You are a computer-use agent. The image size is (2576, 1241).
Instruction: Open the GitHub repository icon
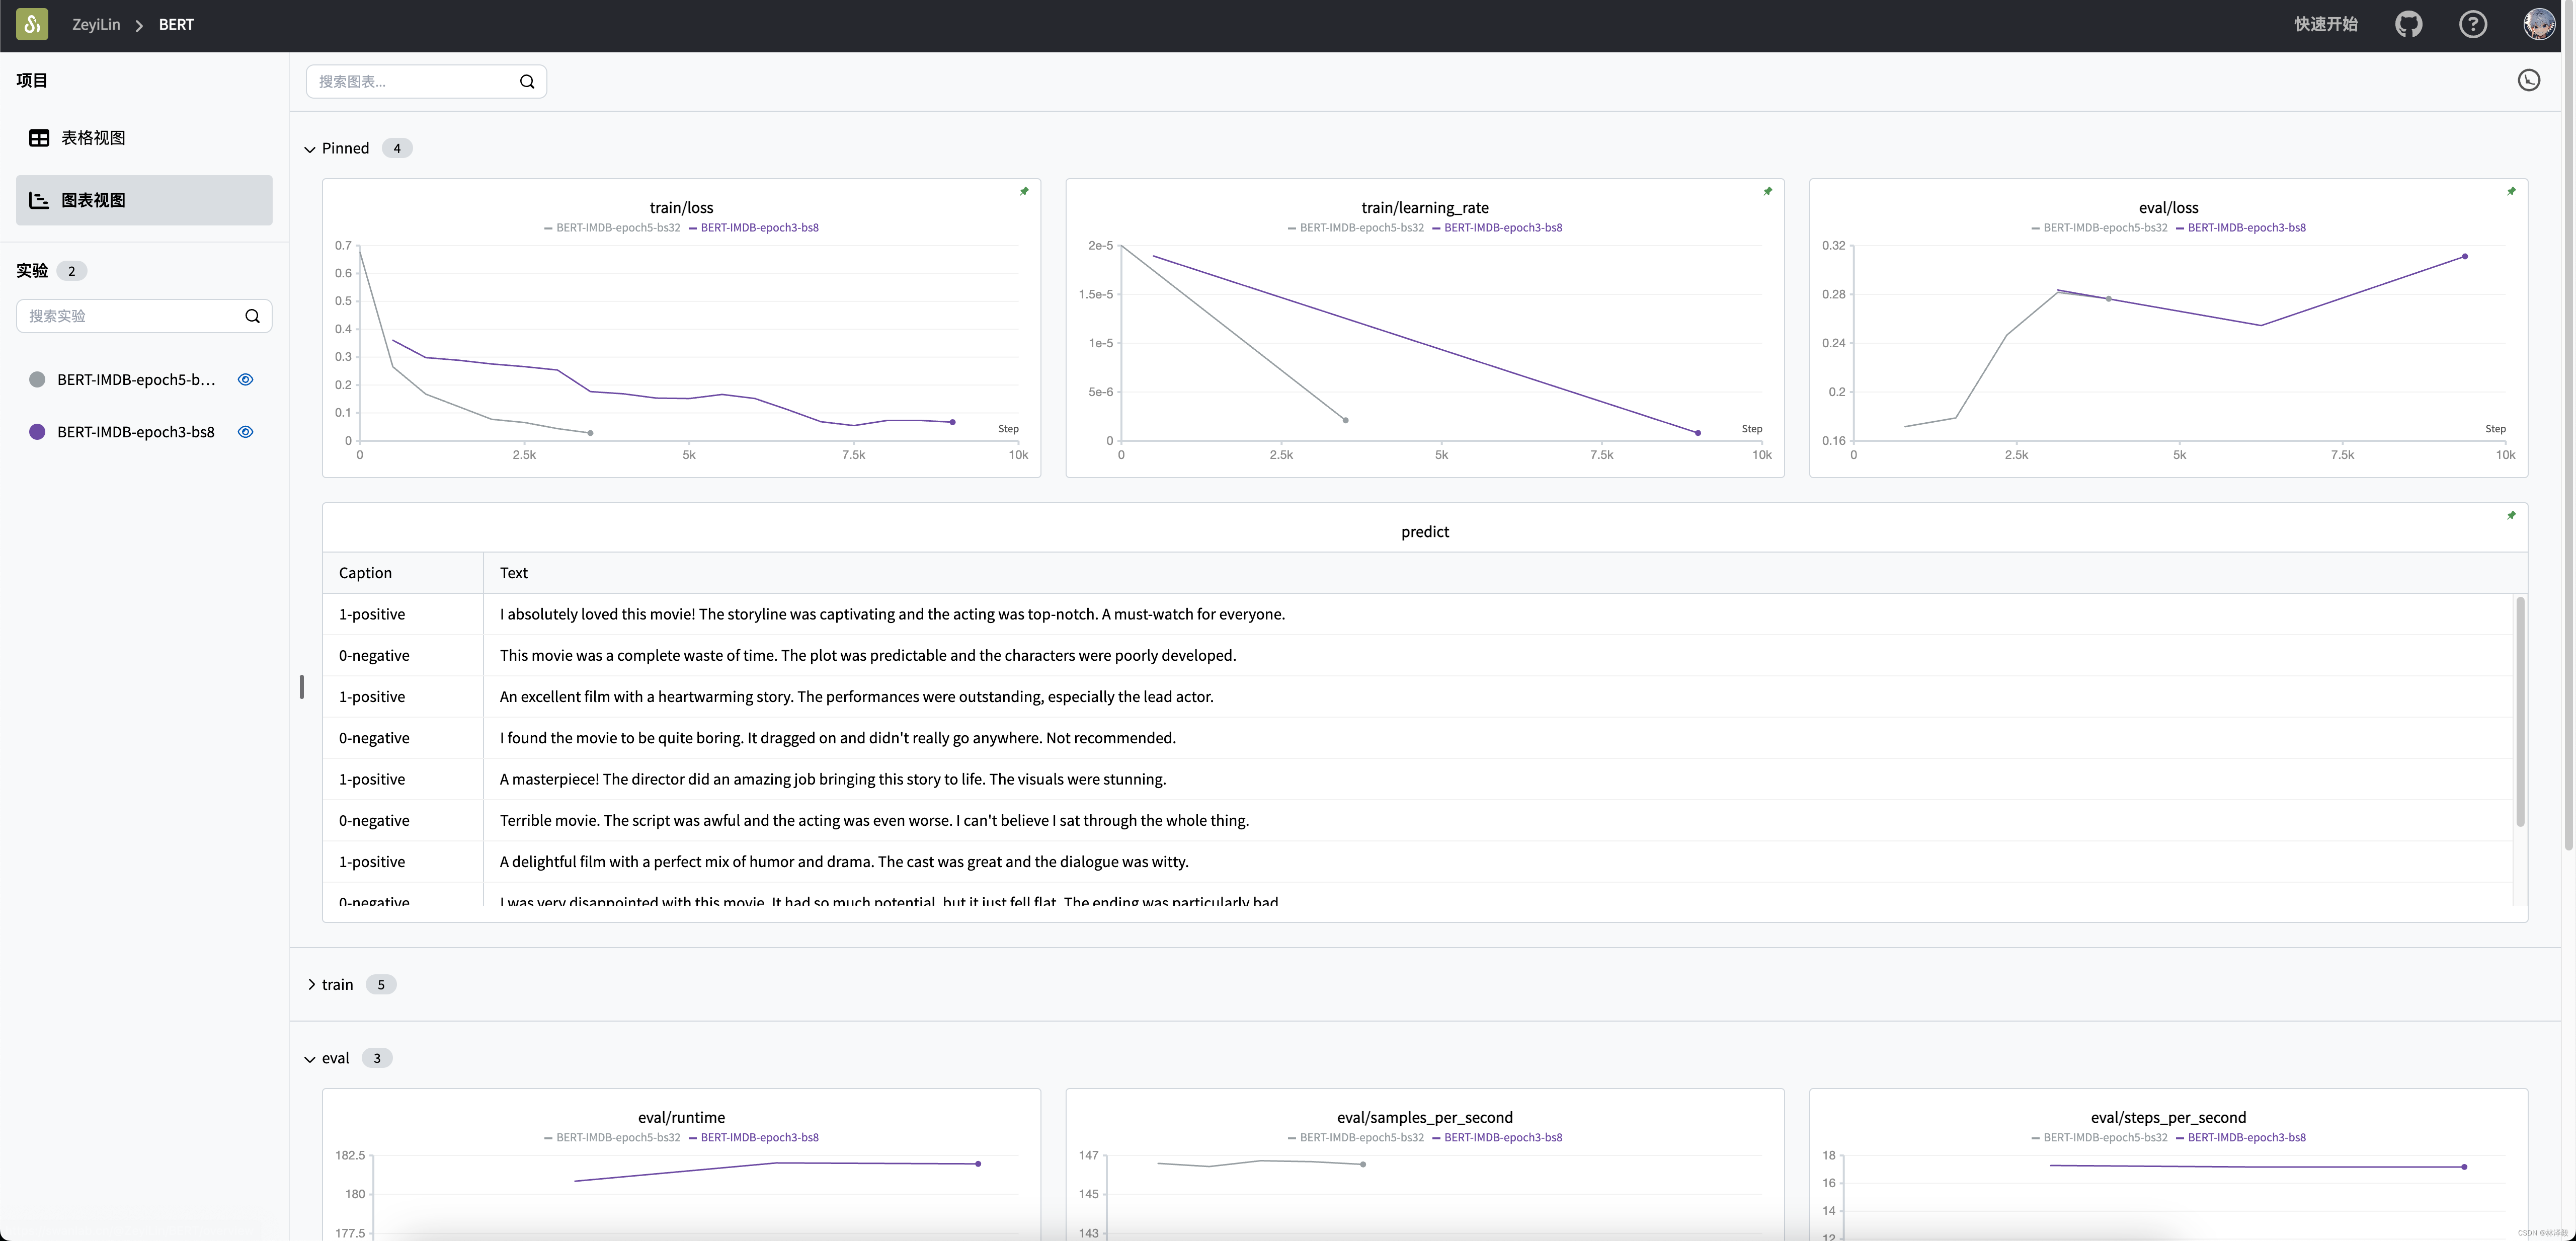[x=2408, y=24]
